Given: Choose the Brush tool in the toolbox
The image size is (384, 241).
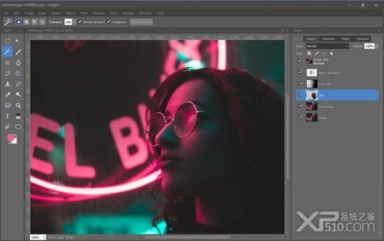Looking at the screenshot, I should coord(19,52).
